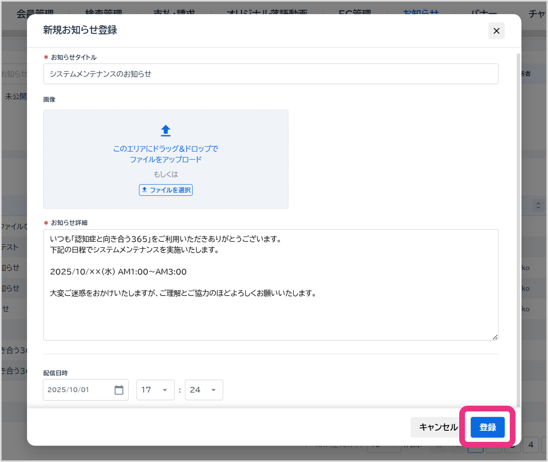Open the calendar picker icon for 配信日時
This screenshot has width=548, height=462.
click(x=119, y=390)
